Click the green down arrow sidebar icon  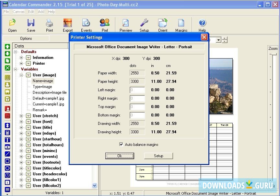point(7,54)
